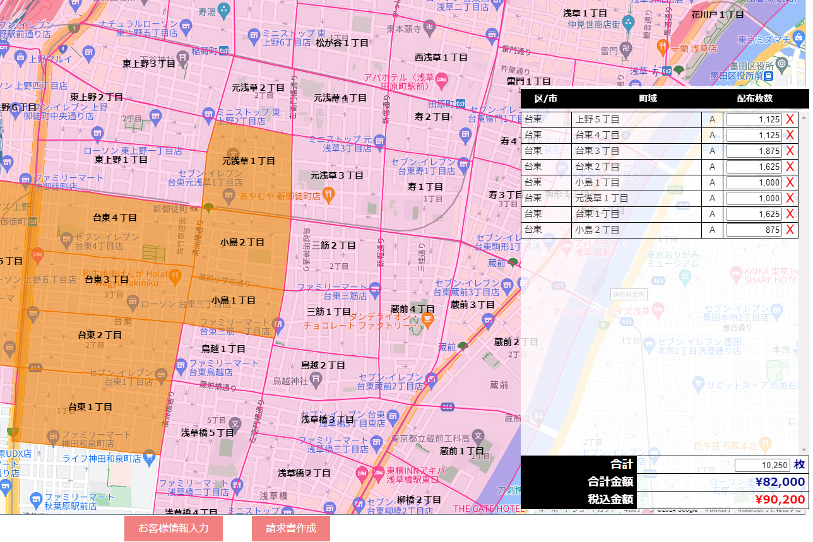This screenshot has width=813, height=542.
Task: Click the 仲見世商店街 shopping pin
Action: (x=627, y=23)
